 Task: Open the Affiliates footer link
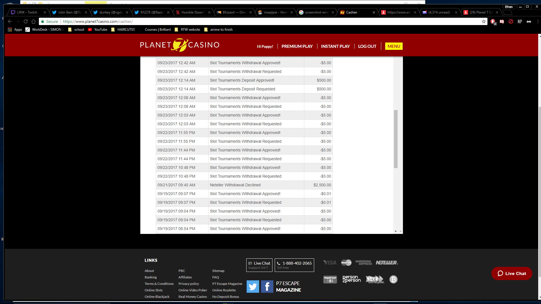pyautogui.click(x=185, y=277)
